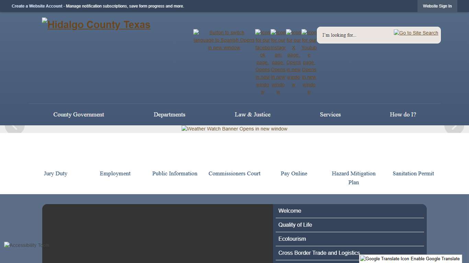Click the Website Sign In button
469x263 pixels.
(437, 6)
